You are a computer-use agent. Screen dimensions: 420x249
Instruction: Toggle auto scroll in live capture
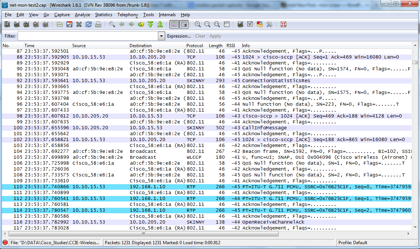183,25
